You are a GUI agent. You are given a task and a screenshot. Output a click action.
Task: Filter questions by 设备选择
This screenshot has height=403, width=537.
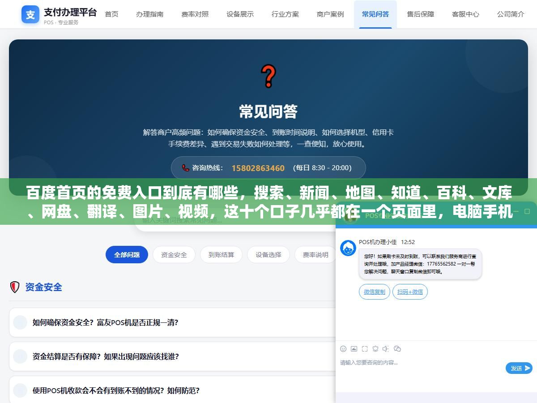point(268,255)
